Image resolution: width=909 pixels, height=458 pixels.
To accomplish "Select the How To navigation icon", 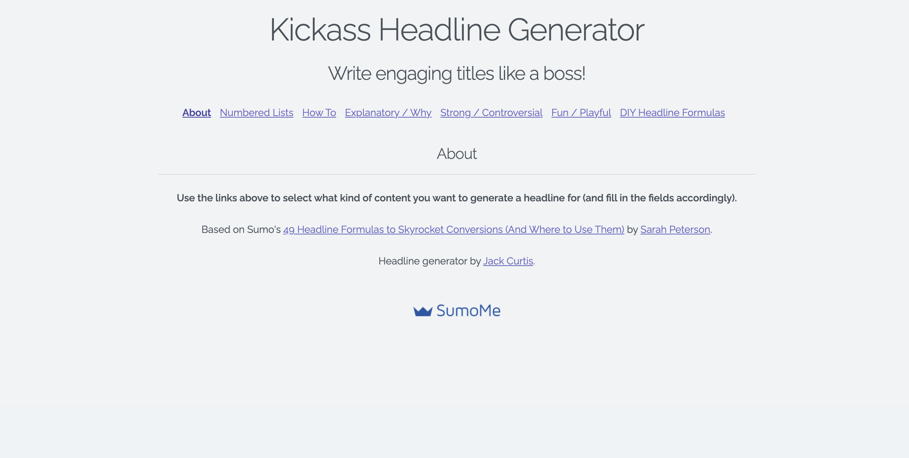I will pos(319,112).
